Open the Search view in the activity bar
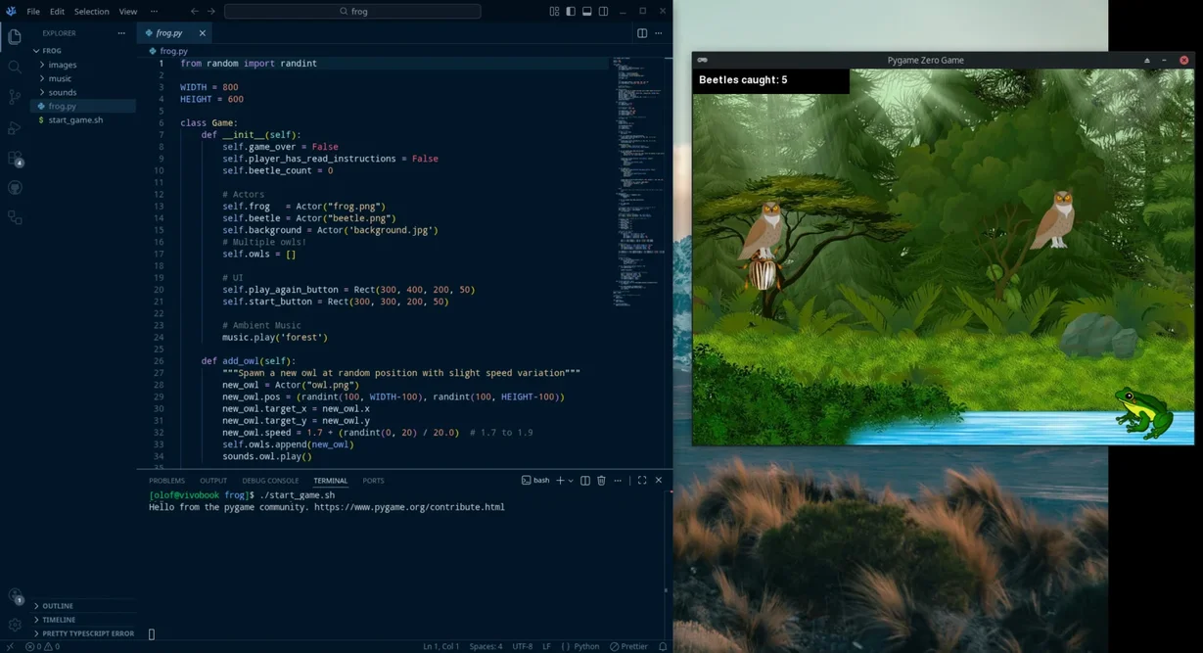The width and height of the screenshot is (1203, 653). [x=15, y=67]
